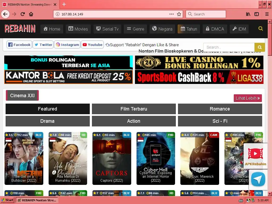Close the REBAHIN browser tab

pos(55,5)
